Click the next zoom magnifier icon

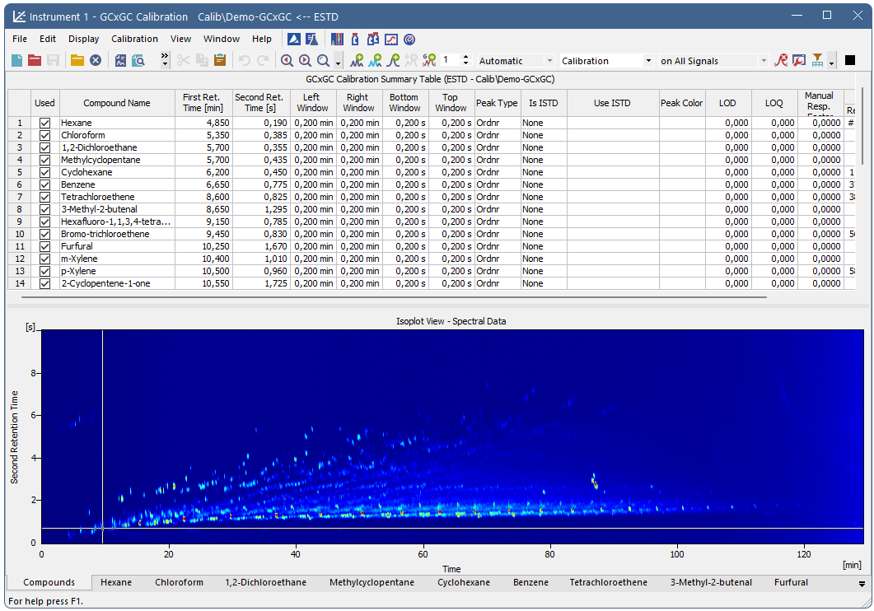(x=305, y=60)
